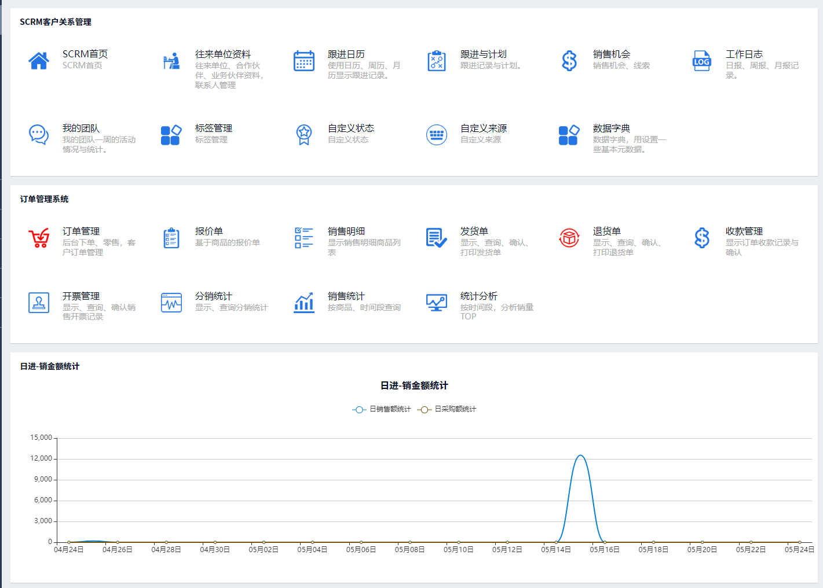Viewport: 823px width, 588px height.
Task: Open 我的团队 title link
Action: pos(81,128)
